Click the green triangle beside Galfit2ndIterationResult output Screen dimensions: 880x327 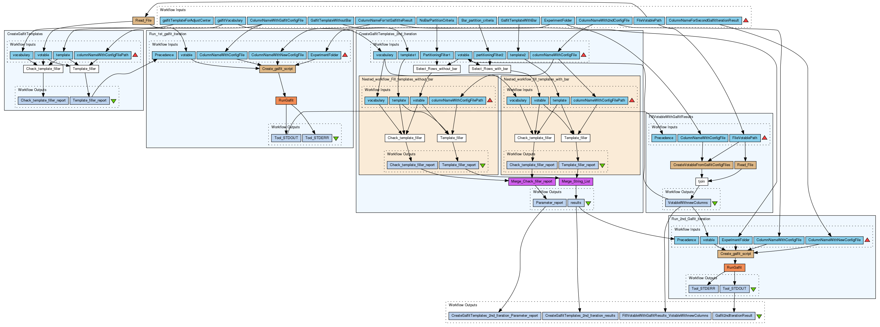click(759, 316)
